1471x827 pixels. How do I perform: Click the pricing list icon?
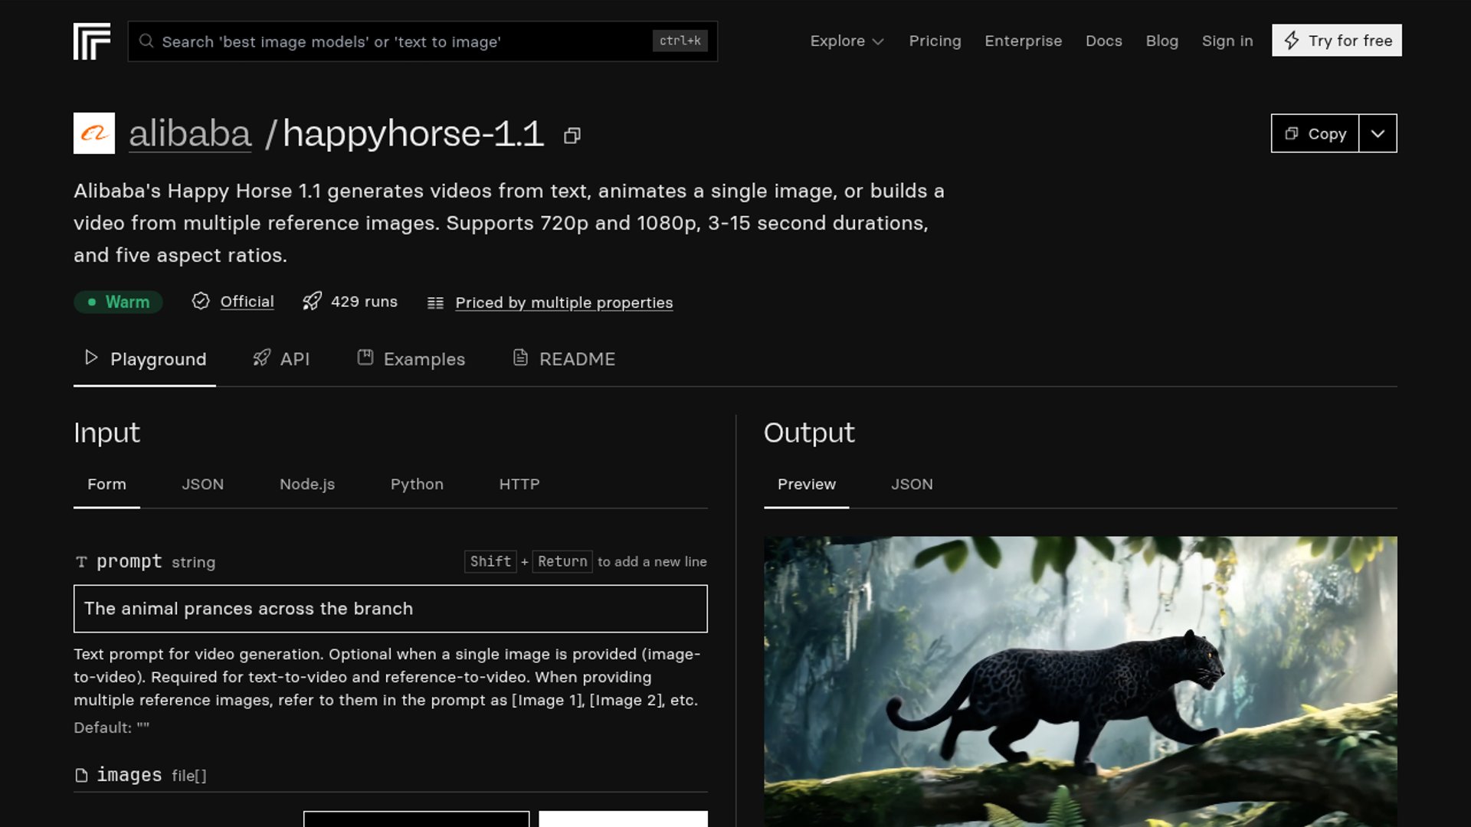tap(435, 303)
